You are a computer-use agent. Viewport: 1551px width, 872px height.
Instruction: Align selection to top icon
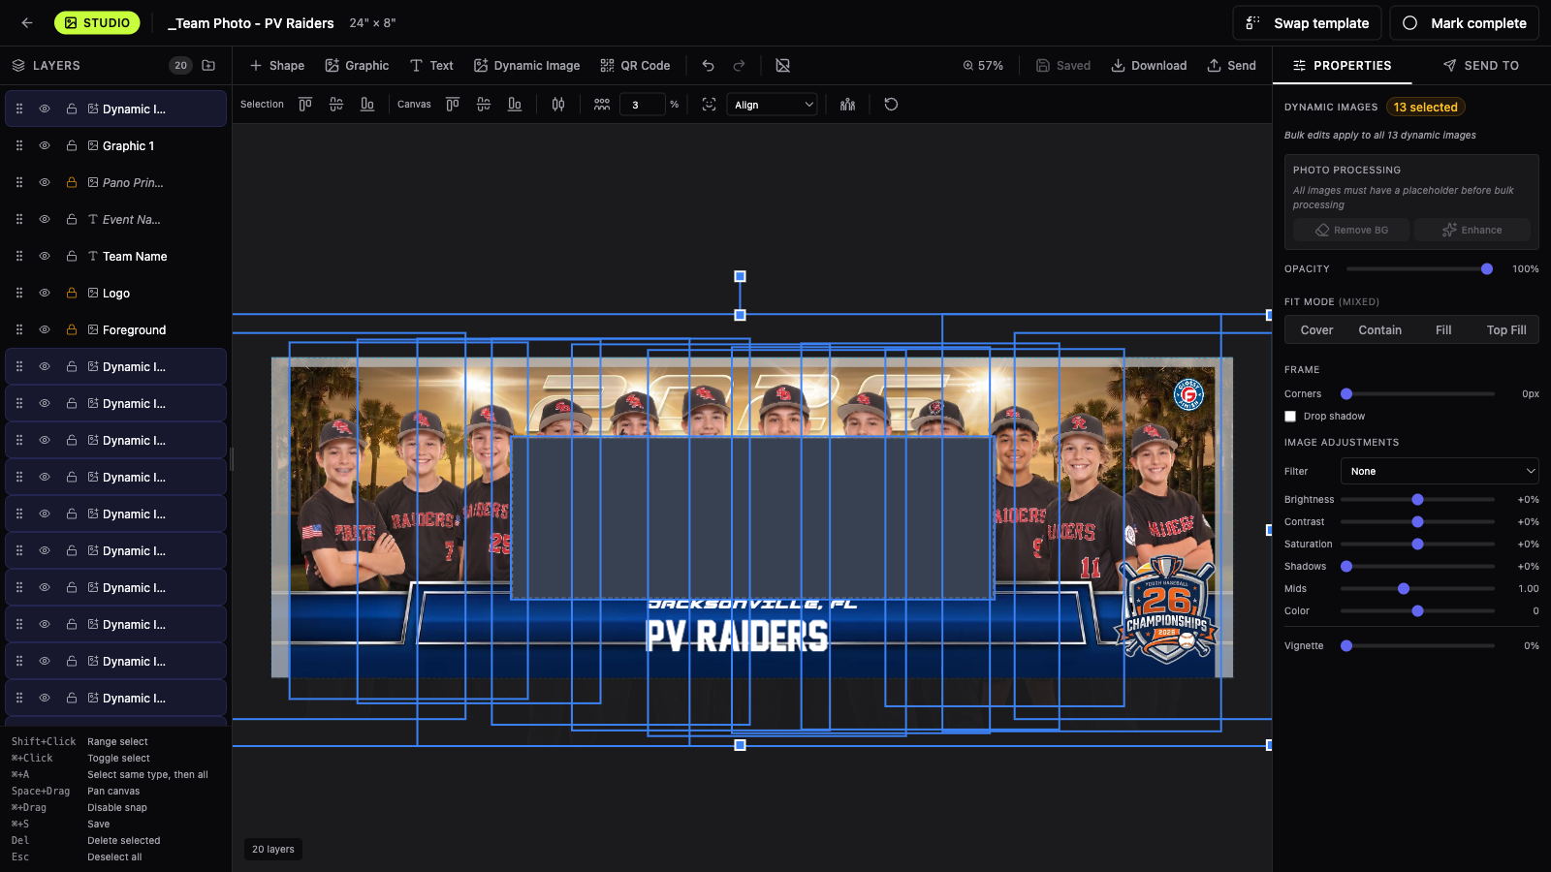305,104
